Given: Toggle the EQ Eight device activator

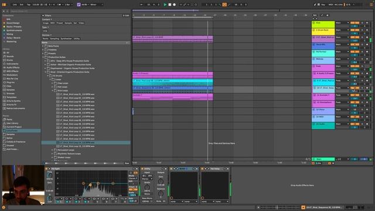Looking at the screenshot, I should point(47,169).
